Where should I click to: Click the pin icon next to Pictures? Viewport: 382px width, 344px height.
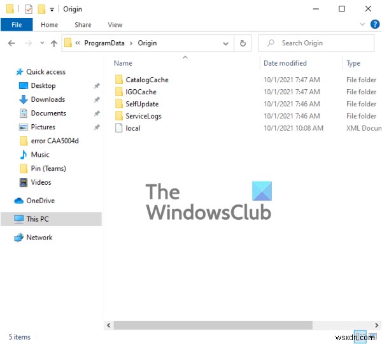click(97, 127)
